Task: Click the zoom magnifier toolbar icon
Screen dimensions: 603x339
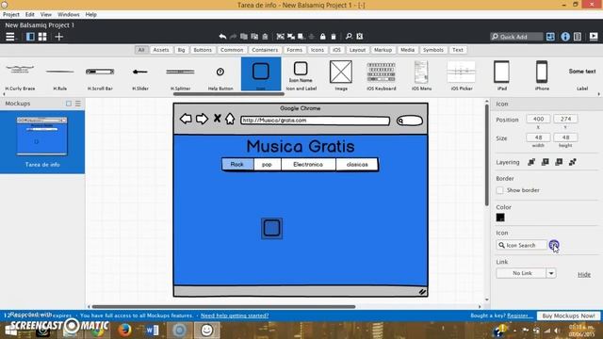Action: 349,36
